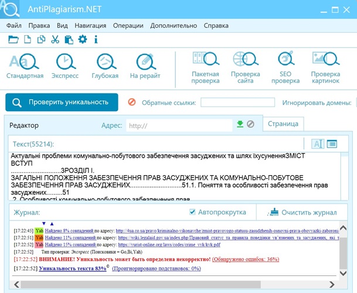Open the yurist-online.org kvk.pdf link

pyautogui.click(x=169, y=245)
